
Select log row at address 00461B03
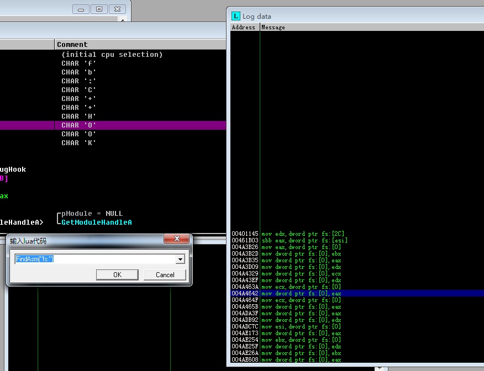point(357,240)
